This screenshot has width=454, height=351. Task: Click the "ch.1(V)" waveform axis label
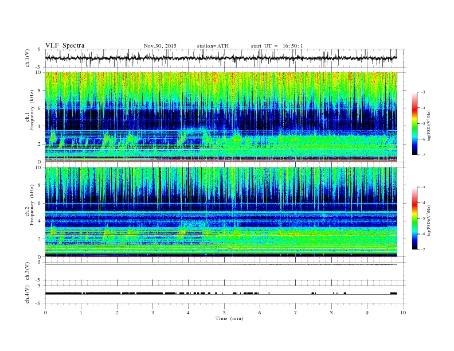click(x=28, y=58)
